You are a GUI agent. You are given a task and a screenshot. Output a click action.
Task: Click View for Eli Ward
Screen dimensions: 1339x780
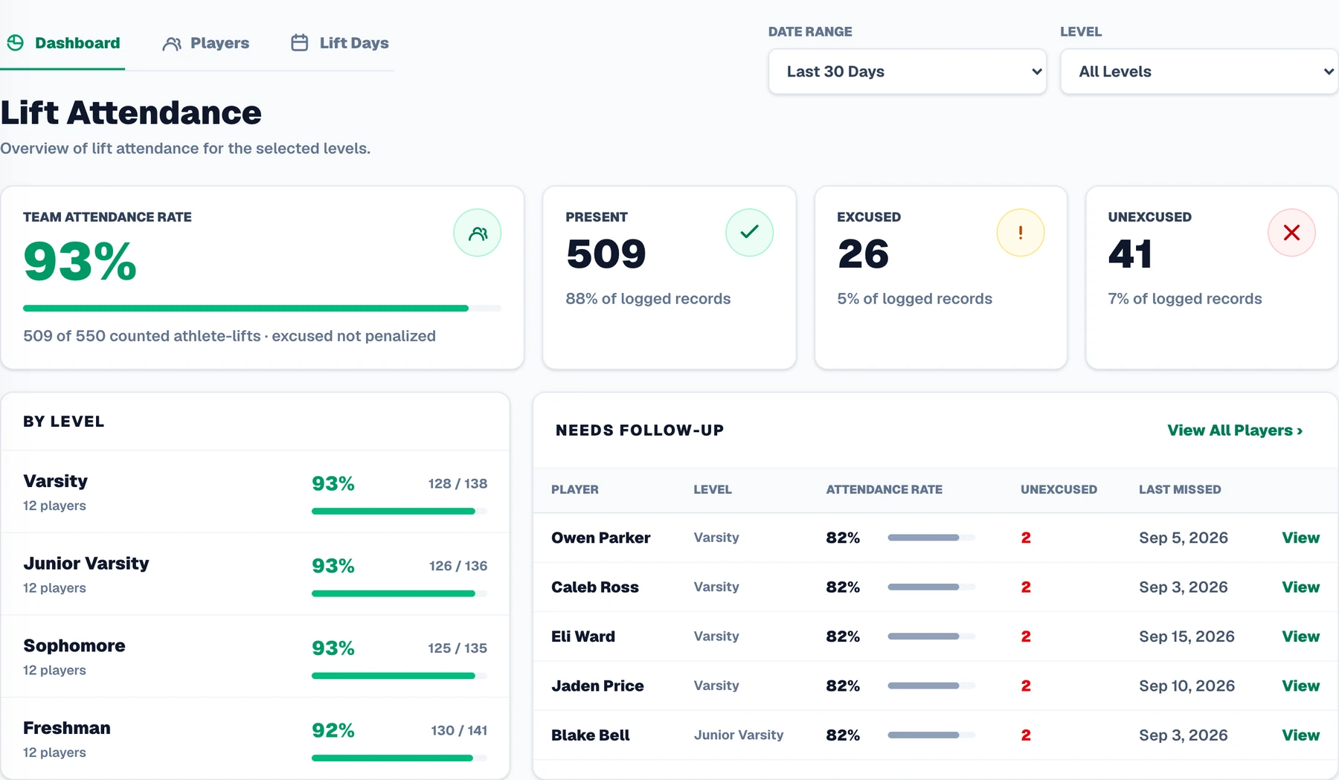click(1300, 636)
